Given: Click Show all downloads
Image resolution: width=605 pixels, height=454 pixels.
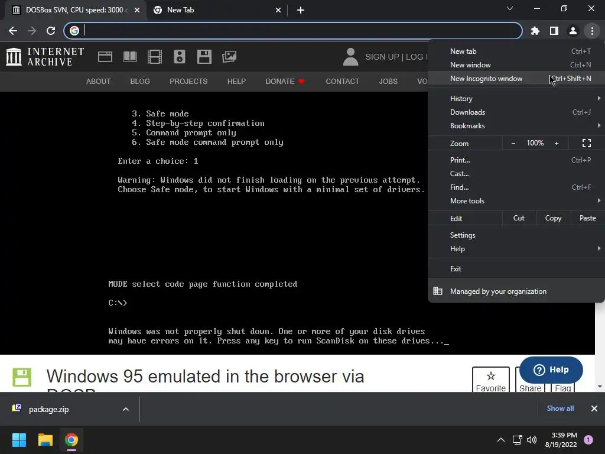Looking at the screenshot, I should coord(560,408).
